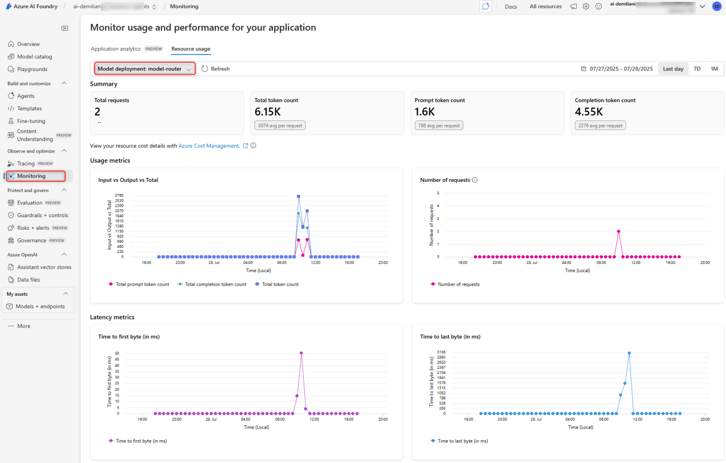The height and width of the screenshot is (463, 726).
Task: Collapse the sidebar with the panel toggle icon
Action: pos(65,28)
